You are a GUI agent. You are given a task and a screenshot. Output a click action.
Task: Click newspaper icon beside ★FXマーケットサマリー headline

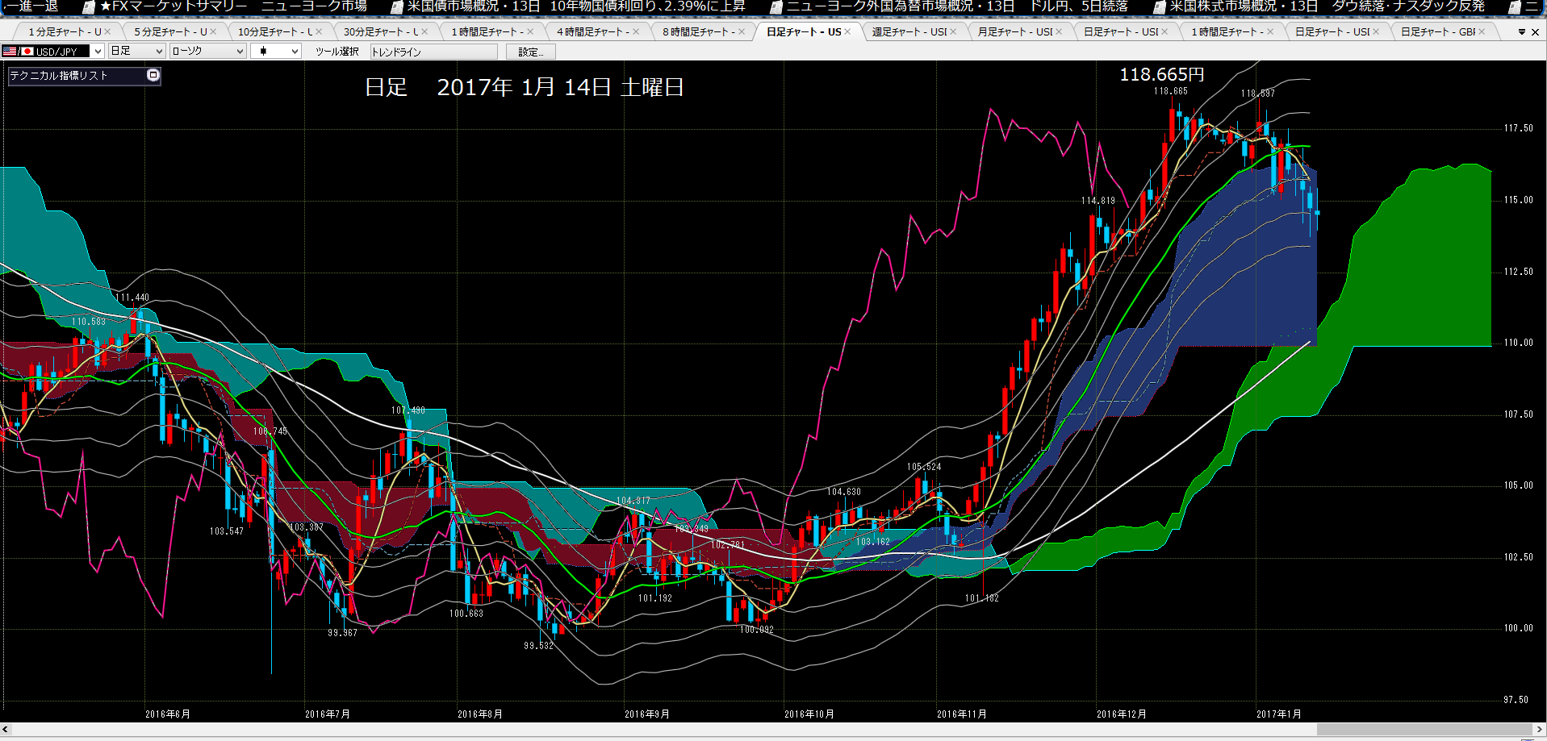tap(90, 6)
